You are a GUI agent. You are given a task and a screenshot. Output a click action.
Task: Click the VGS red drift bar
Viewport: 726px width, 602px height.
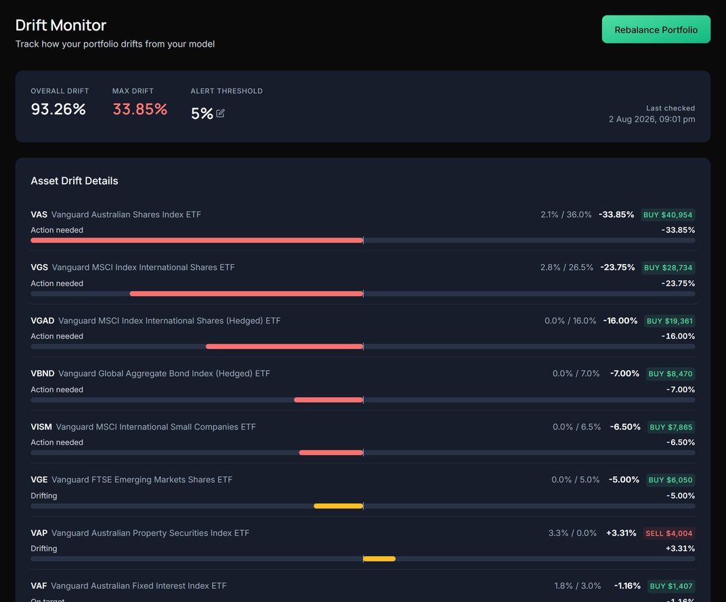pos(247,294)
